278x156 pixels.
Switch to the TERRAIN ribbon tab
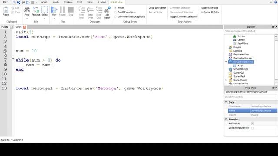tap(68, 2)
